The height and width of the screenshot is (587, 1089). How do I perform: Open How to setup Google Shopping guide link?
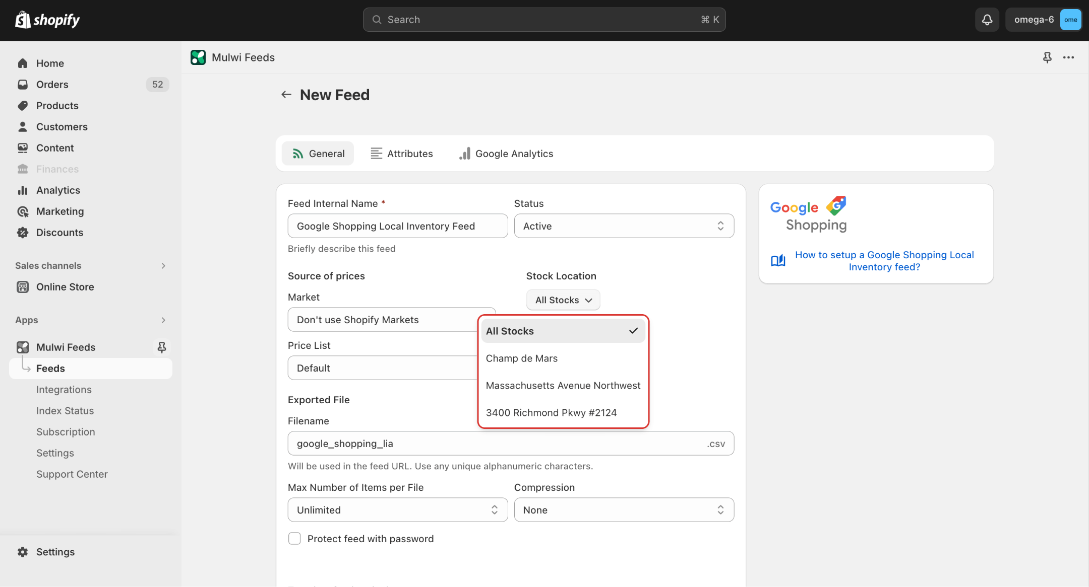(x=884, y=261)
